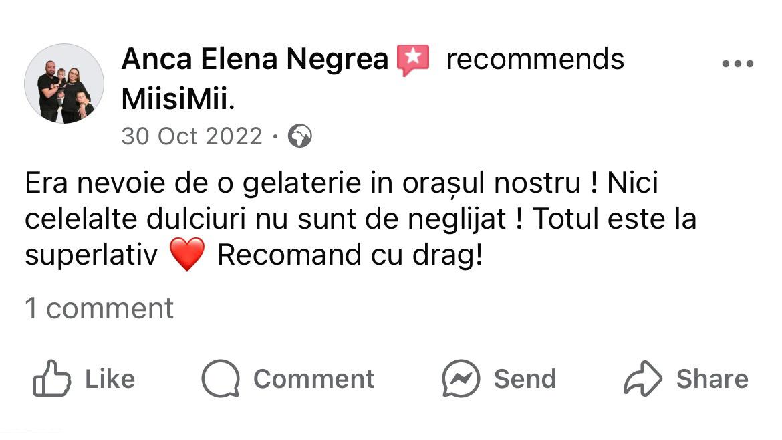Image resolution: width=782 pixels, height=440 pixels.
Task: Click the Send text label
Action: [525, 379]
